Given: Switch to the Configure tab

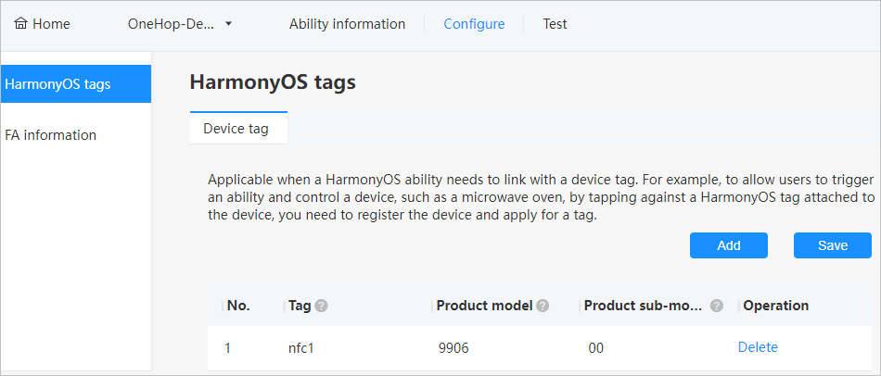Looking at the screenshot, I should 474,24.
